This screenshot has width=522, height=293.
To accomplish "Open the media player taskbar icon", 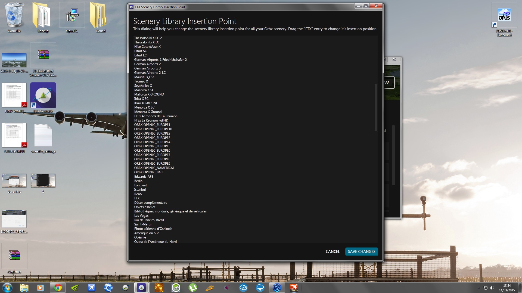I will [41, 288].
